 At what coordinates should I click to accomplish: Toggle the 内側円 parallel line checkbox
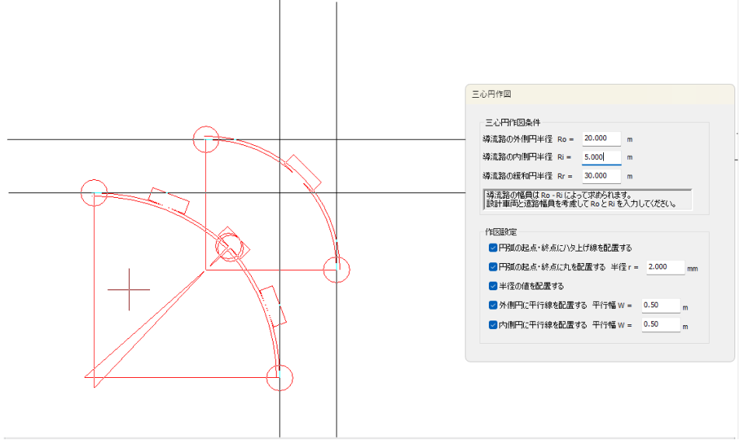click(494, 325)
